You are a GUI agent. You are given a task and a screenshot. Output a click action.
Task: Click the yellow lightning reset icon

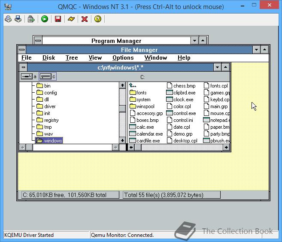coord(71,19)
